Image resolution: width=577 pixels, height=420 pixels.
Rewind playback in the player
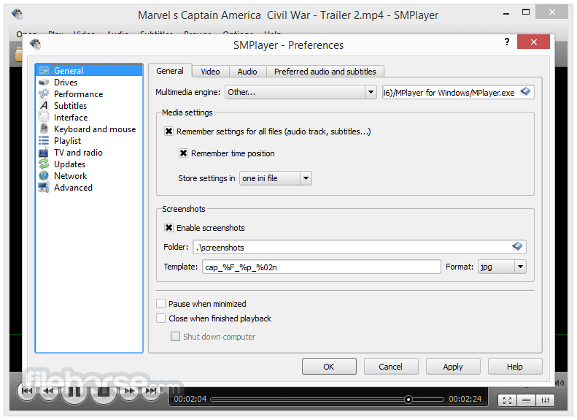(48, 391)
